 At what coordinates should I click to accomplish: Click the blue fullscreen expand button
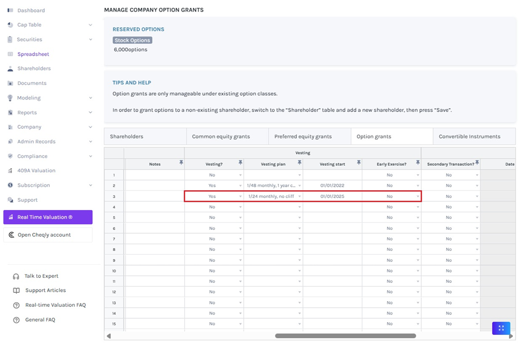click(501, 328)
